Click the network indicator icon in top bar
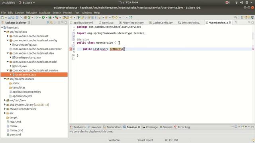255x143 pixels. click(x=236, y=2)
